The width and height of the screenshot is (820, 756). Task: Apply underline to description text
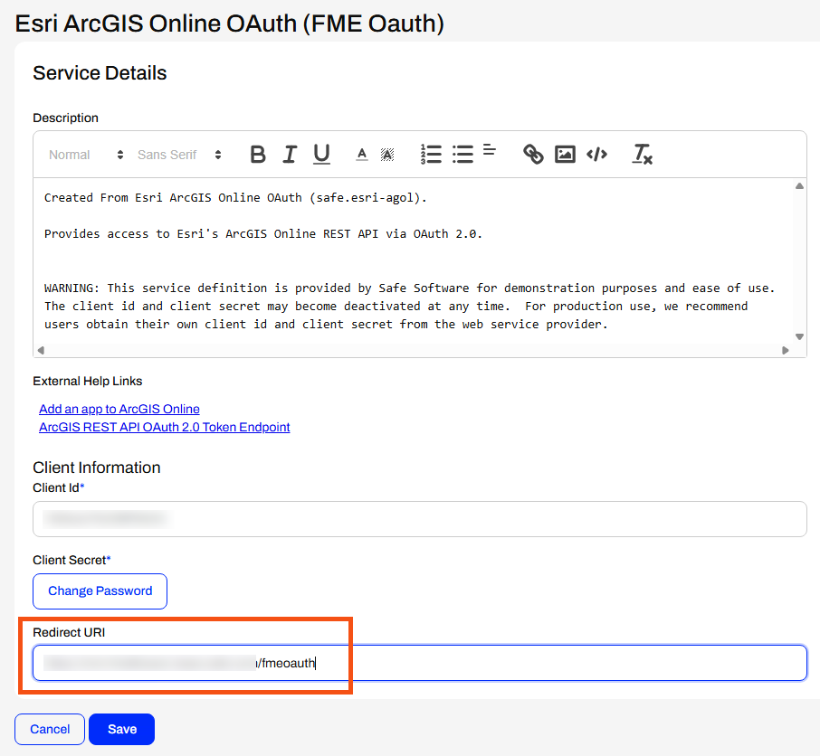[321, 154]
